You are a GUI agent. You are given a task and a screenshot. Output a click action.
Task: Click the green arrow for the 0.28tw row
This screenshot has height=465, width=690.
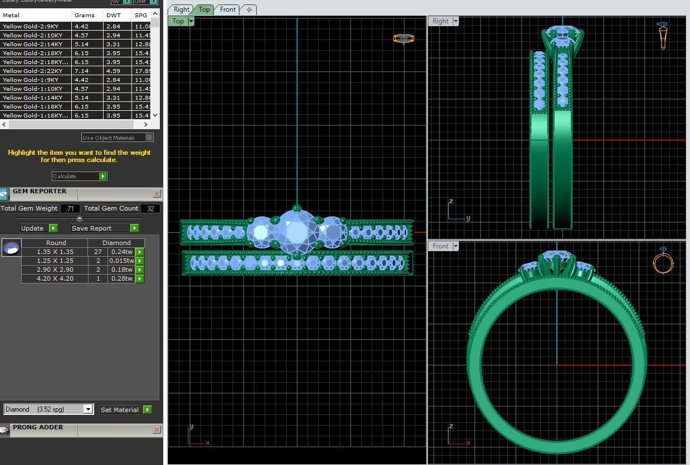[140, 278]
